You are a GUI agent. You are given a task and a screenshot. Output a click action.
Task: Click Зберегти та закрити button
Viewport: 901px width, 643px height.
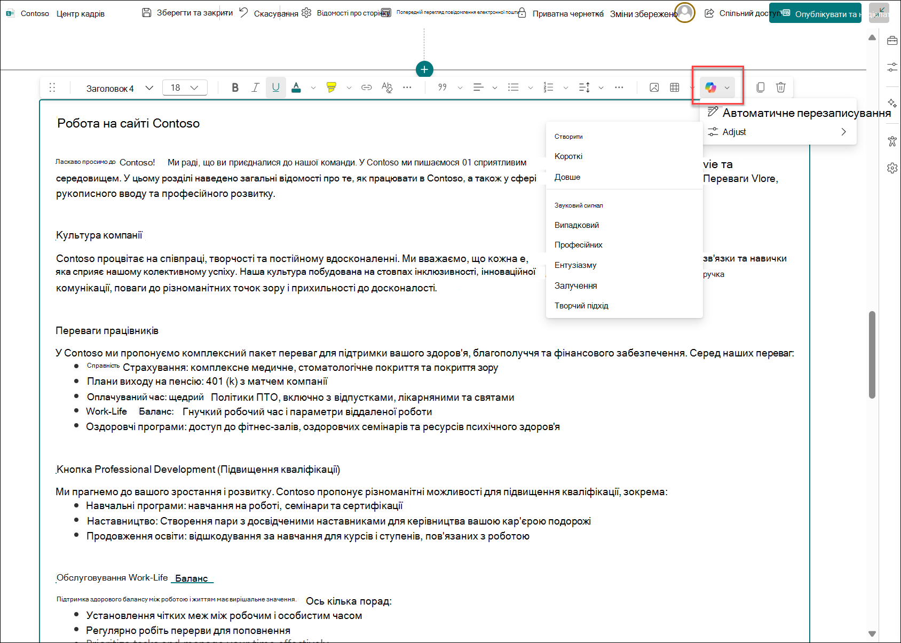coord(187,13)
